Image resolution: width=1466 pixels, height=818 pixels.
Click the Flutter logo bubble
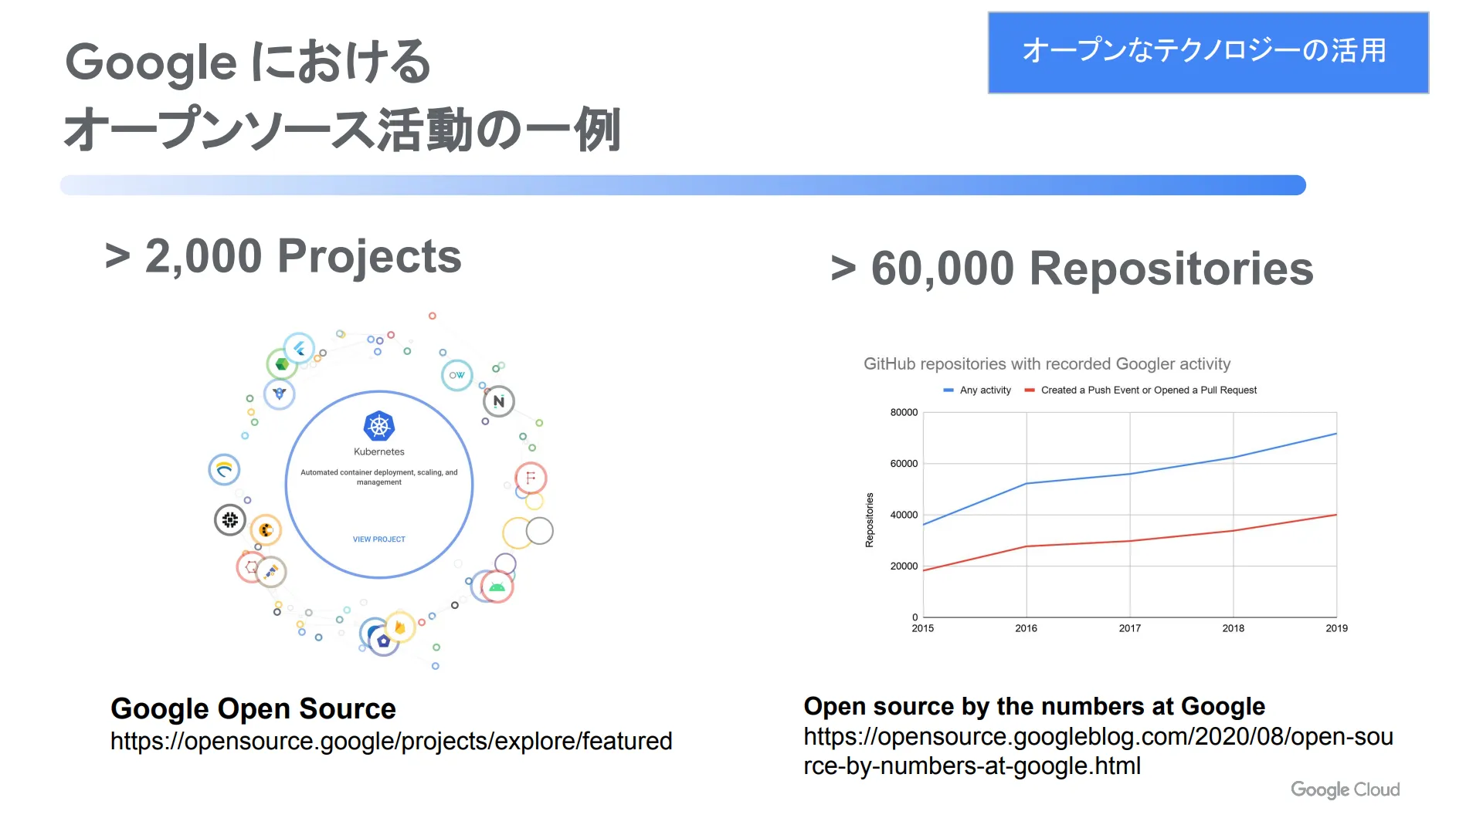(299, 349)
